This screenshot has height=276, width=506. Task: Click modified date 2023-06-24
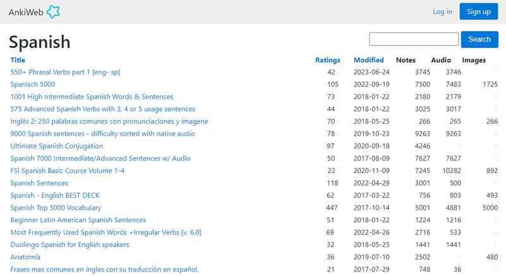pos(371,72)
